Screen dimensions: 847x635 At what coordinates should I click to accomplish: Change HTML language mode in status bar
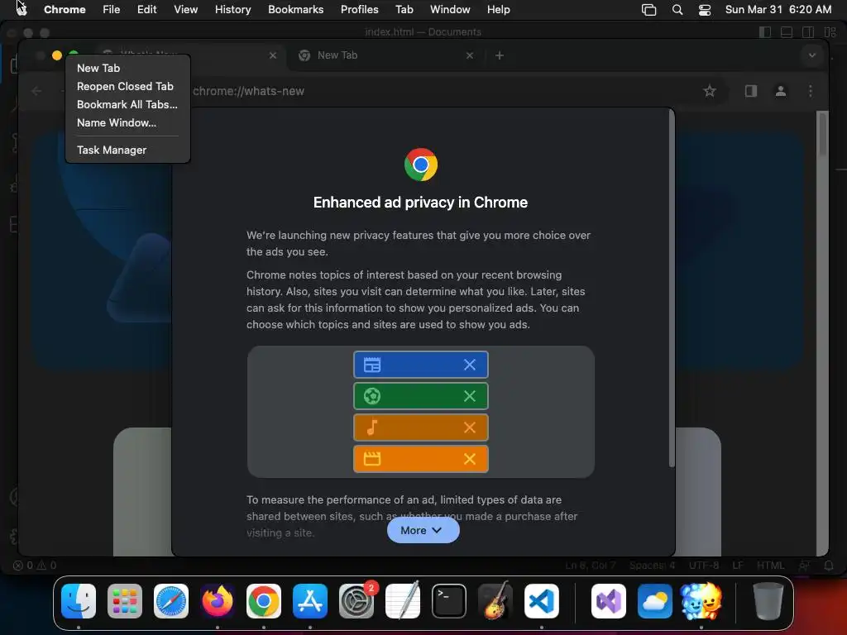770,566
